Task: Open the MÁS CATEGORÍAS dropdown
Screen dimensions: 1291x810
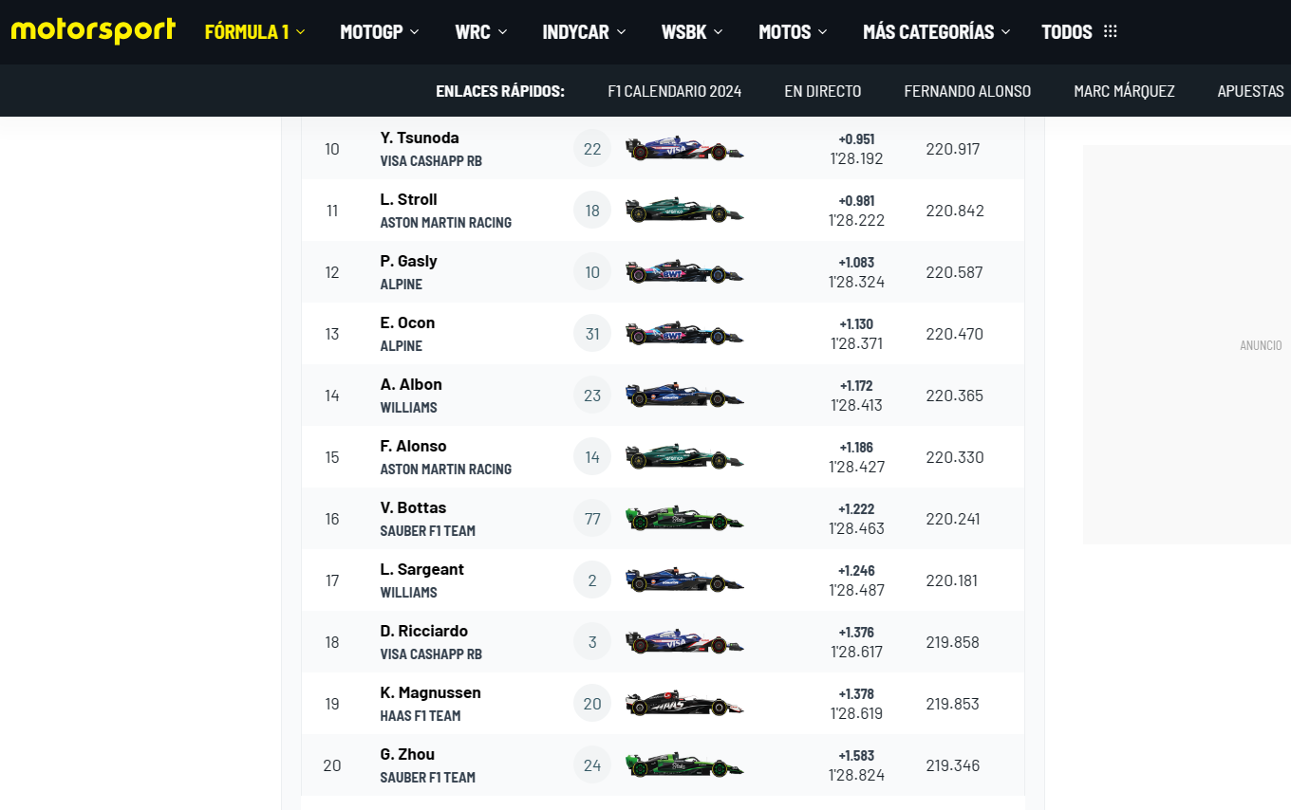Action: pos(937,31)
